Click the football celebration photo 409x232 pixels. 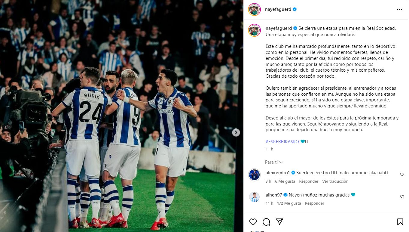click(122, 116)
